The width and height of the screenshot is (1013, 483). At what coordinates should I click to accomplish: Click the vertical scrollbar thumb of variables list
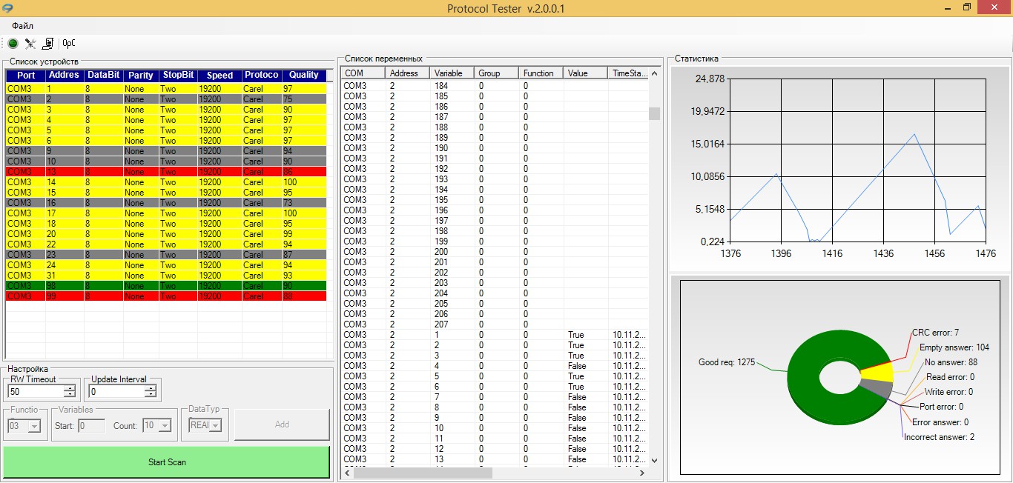pos(654,113)
